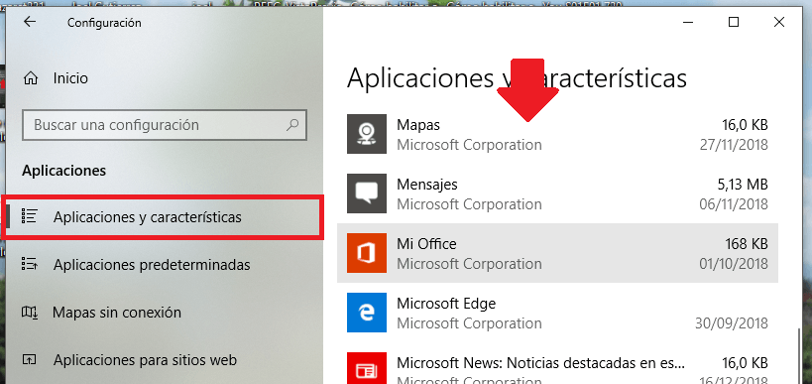Select the Microsoft News: Noticias destacadas entry
Image resolution: width=812 pixels, height=384 pixels.
coord(557,364)
